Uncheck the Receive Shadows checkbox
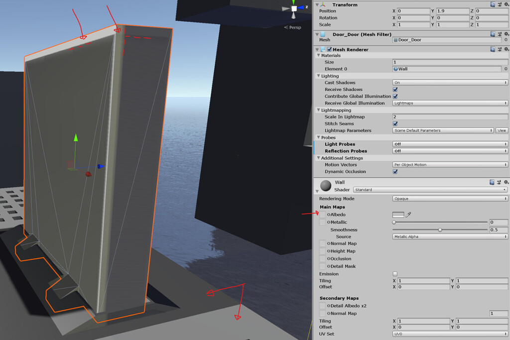This screenshot has width=510, height=340. [395, 89]
